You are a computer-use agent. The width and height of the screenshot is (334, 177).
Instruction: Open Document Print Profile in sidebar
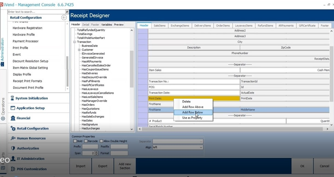pyautogui.click(x=28, y=88)
